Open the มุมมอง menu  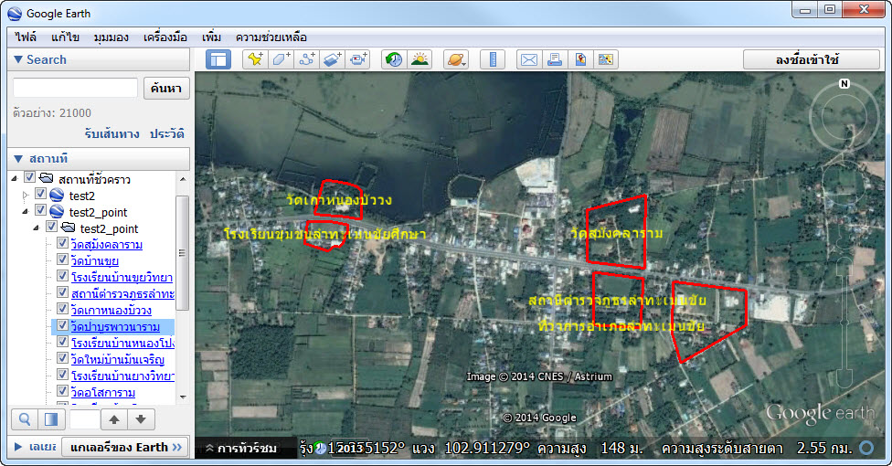point(111,37)
